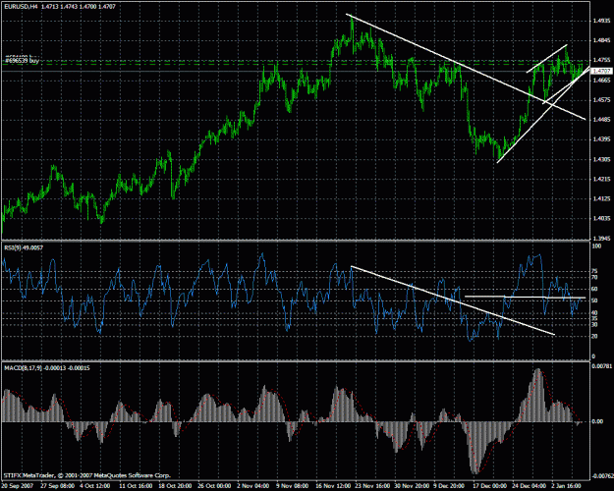The width and height of the screenshot is (614, 491).
Task: Click the 1.4395 price scale label
Action: [x=601, y=139]
